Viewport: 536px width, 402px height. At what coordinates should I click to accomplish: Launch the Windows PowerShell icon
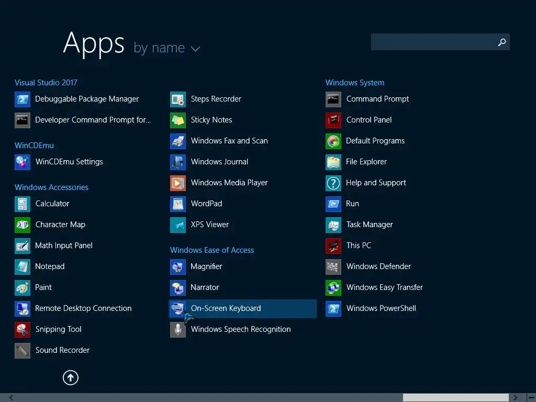tap(333, 308)
